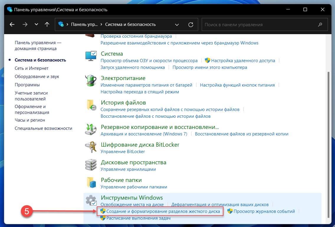This screenshot has height=227, width=335.
Task: Click the Control Panel title bar icon
Action: tap(10, 10)
